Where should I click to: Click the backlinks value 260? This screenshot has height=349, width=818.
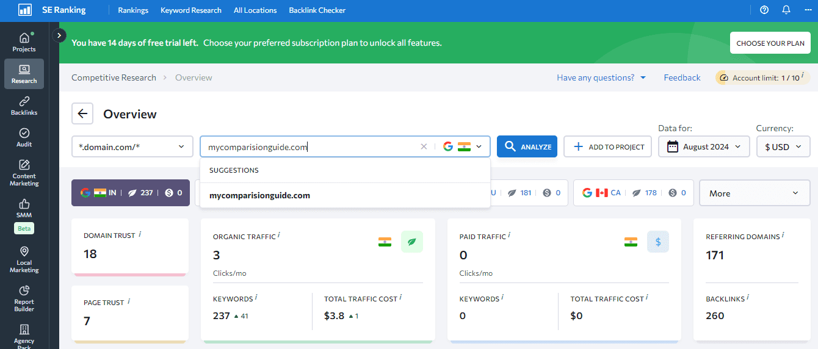[x=715, y=315]
